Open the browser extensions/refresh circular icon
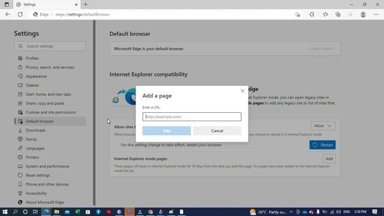The image size is (384, 216). tap(312, 14)
